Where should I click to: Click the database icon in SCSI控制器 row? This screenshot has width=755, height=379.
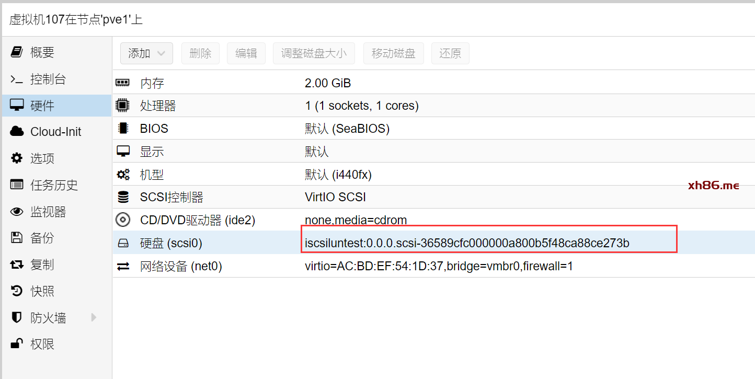(x=123, y=197)
